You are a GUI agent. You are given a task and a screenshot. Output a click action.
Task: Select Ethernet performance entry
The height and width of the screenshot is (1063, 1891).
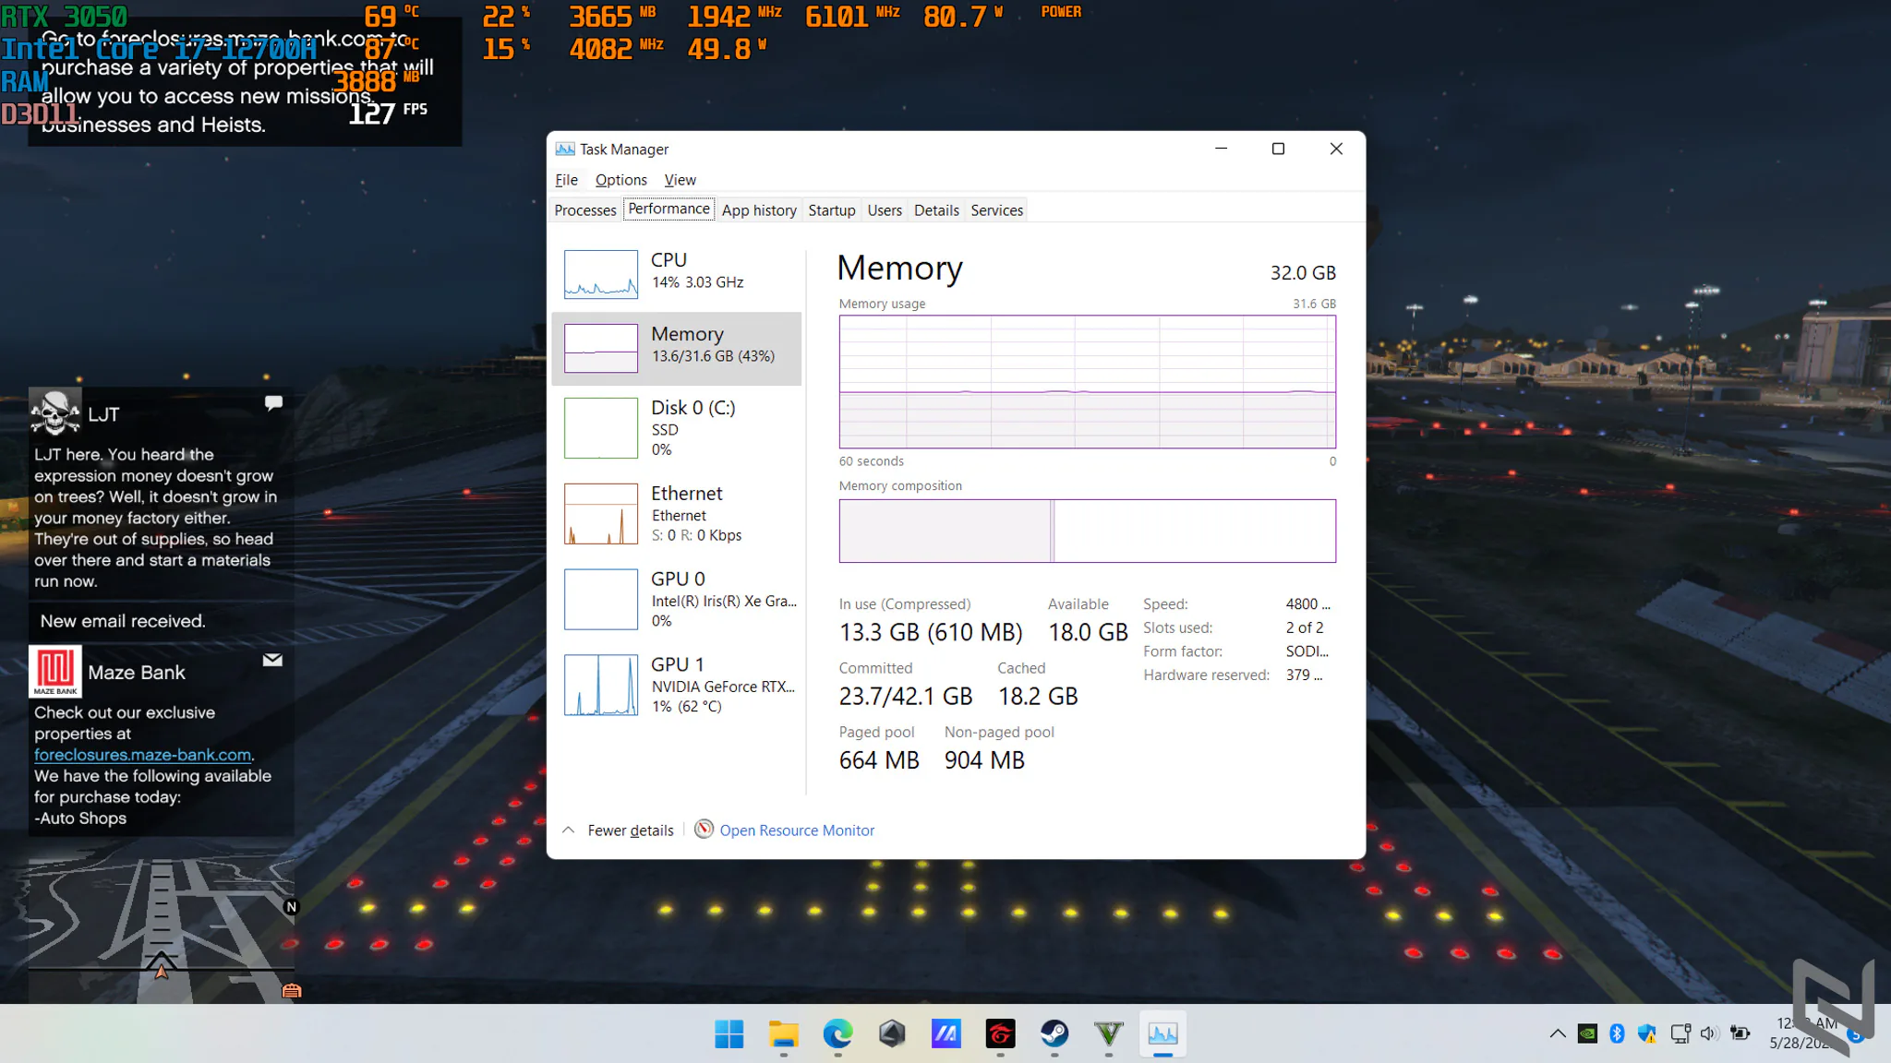[x=677, y=514]
